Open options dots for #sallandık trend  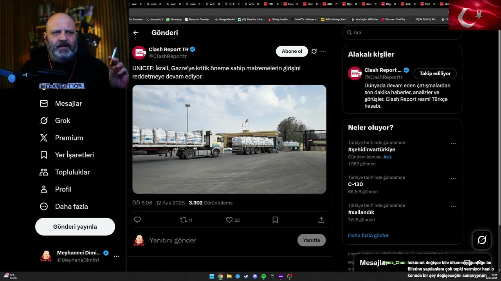(453, 206)
